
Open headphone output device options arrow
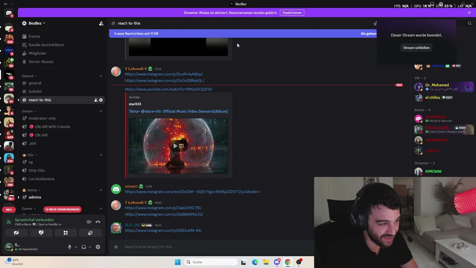coord(90,247)
